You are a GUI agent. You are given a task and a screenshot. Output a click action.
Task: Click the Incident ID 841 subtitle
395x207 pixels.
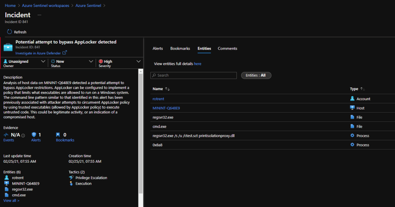click(16, 22)
